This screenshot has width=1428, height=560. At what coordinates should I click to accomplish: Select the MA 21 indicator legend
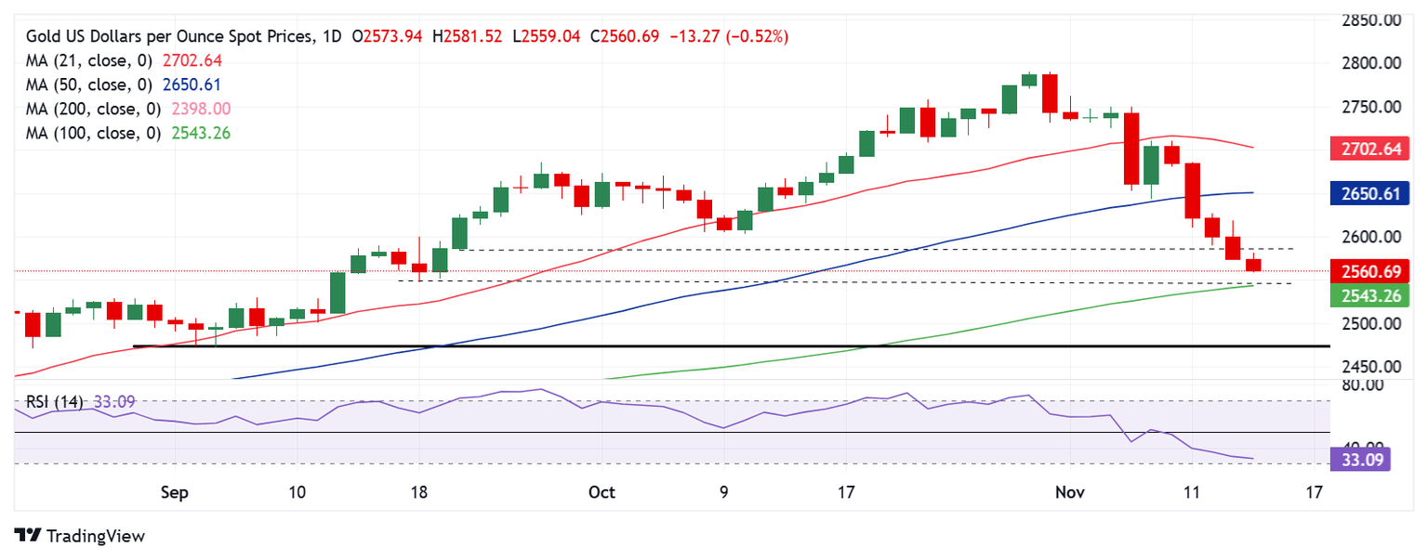click(124, 60)
